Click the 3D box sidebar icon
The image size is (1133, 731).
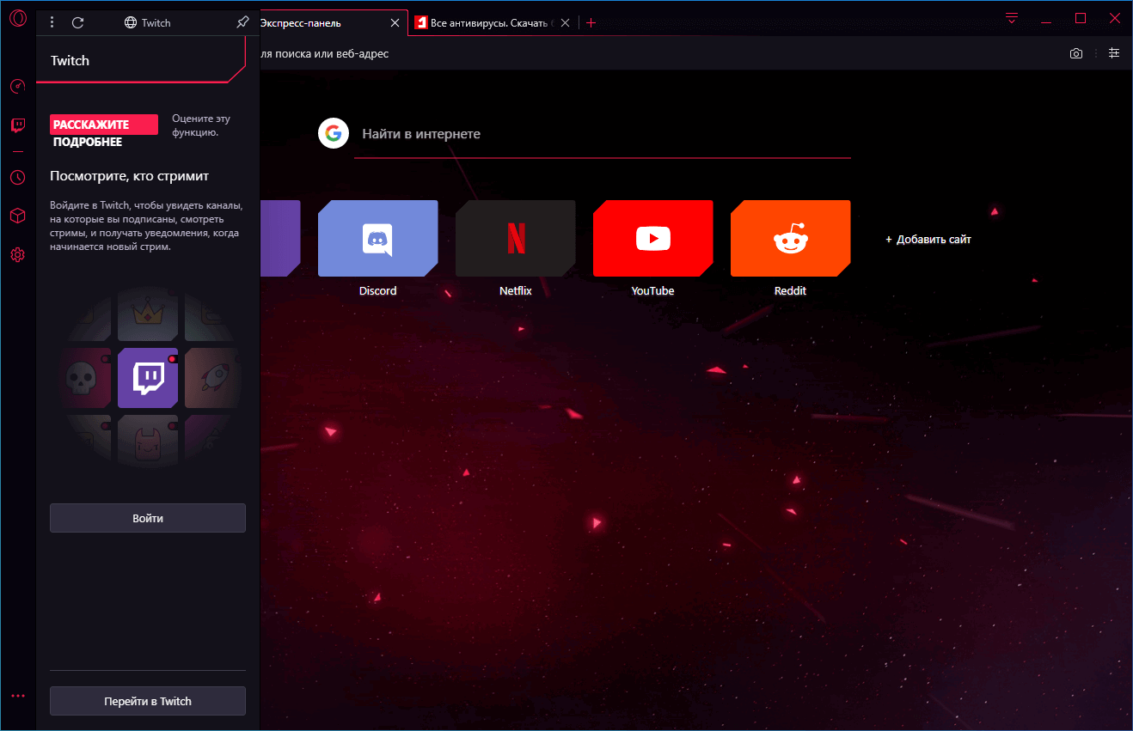(18, 216)
